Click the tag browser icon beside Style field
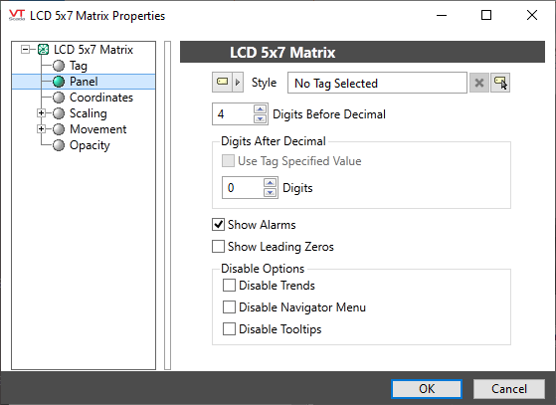The width and height of the screenshot is (556, 405). pos(500,83)
